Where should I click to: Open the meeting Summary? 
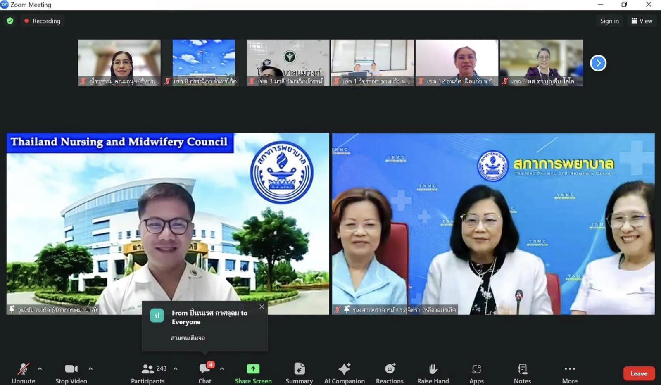[x=299, y=373]
